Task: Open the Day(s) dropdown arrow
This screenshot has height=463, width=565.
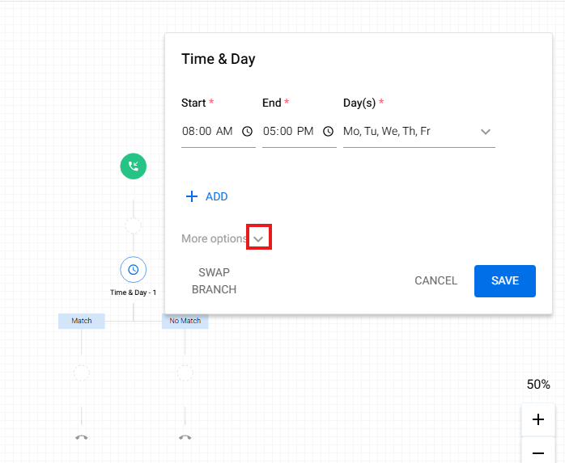Action: tap(486, 132)
